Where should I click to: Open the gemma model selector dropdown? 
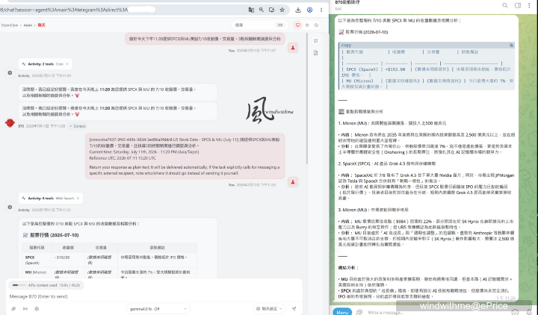click(158, 308)
